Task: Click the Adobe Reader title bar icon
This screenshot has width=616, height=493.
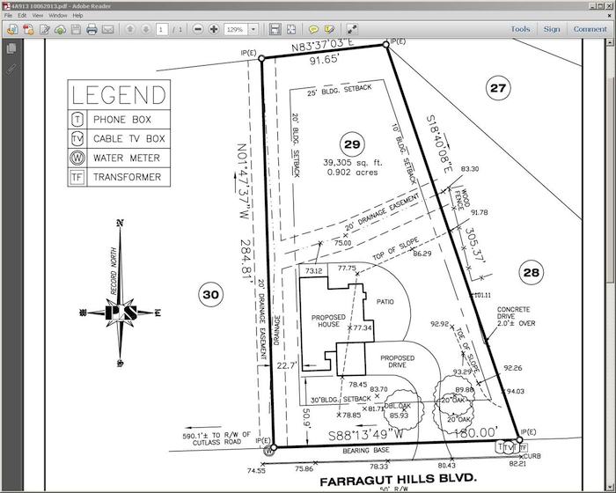Action: [6, 6]
